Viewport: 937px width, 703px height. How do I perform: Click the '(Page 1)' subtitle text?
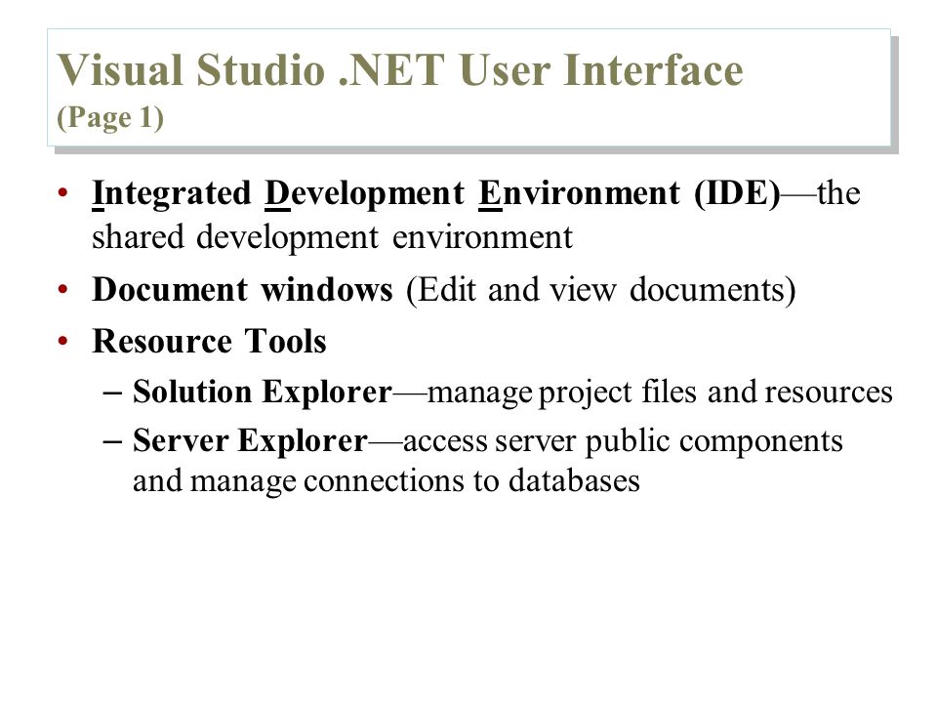point(110,118)
